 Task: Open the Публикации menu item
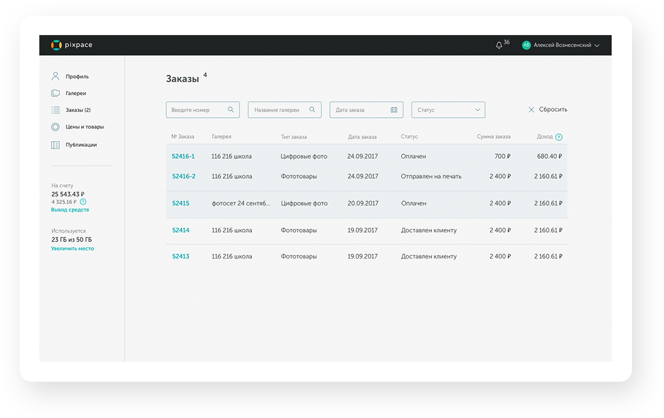(82, 145)
